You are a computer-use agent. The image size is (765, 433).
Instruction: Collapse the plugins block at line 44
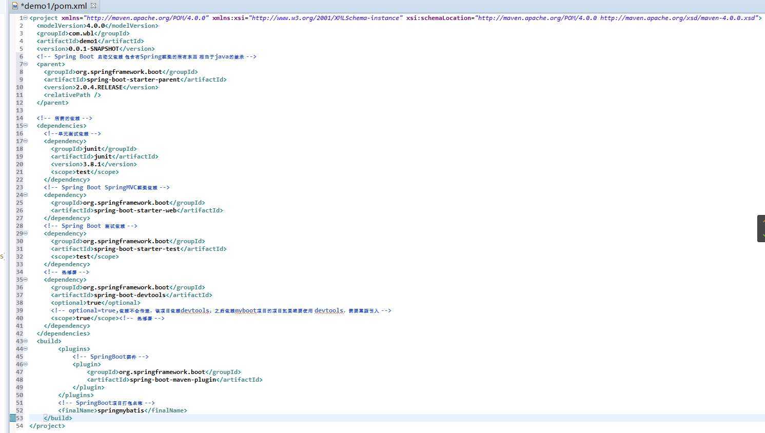point(26,349)
